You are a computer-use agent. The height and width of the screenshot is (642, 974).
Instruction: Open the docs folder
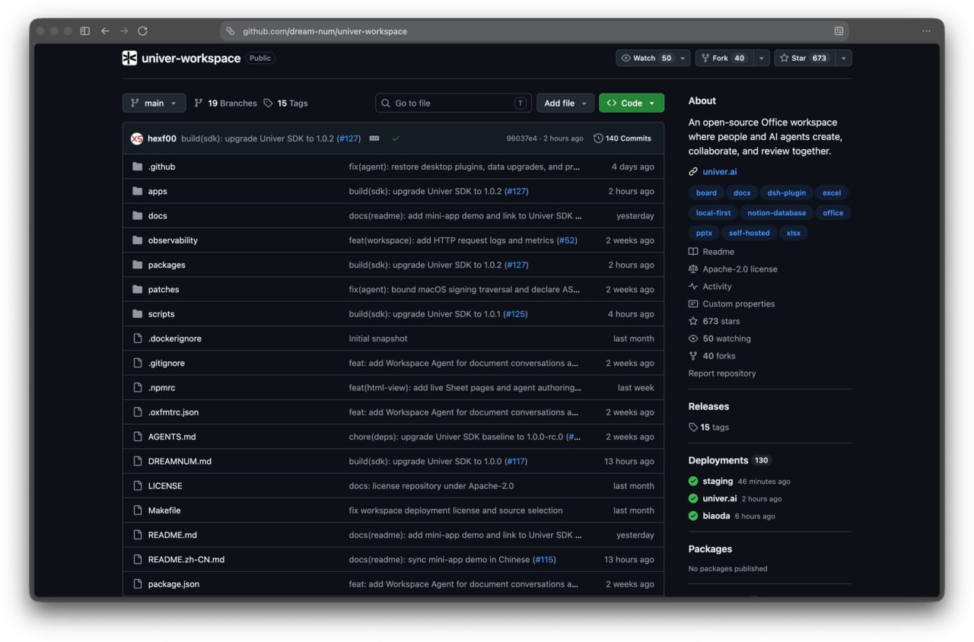[x=158, y=216]
